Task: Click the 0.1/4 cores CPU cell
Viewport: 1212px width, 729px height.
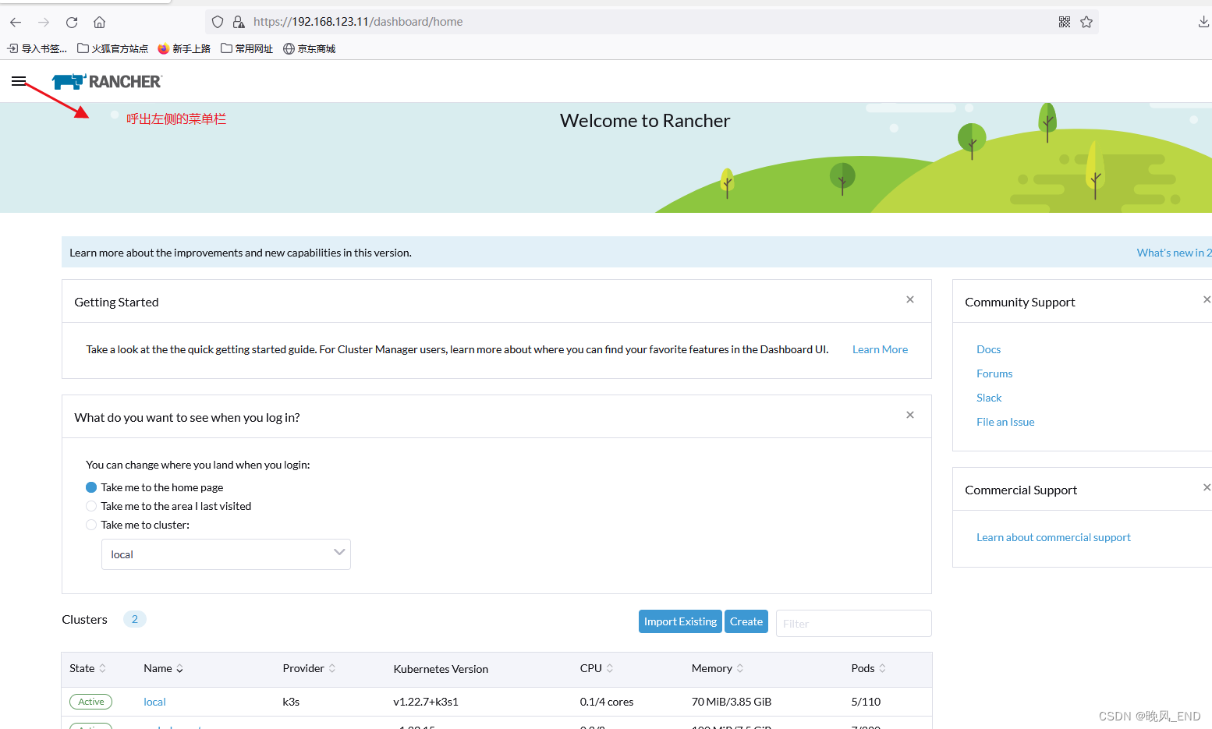Action: point(607,702)
